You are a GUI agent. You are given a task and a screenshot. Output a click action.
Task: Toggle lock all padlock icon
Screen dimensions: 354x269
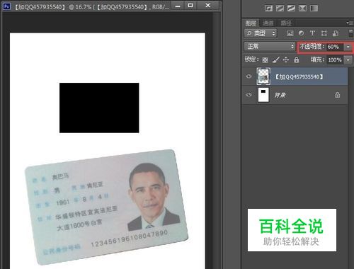[x=297, y=59]
